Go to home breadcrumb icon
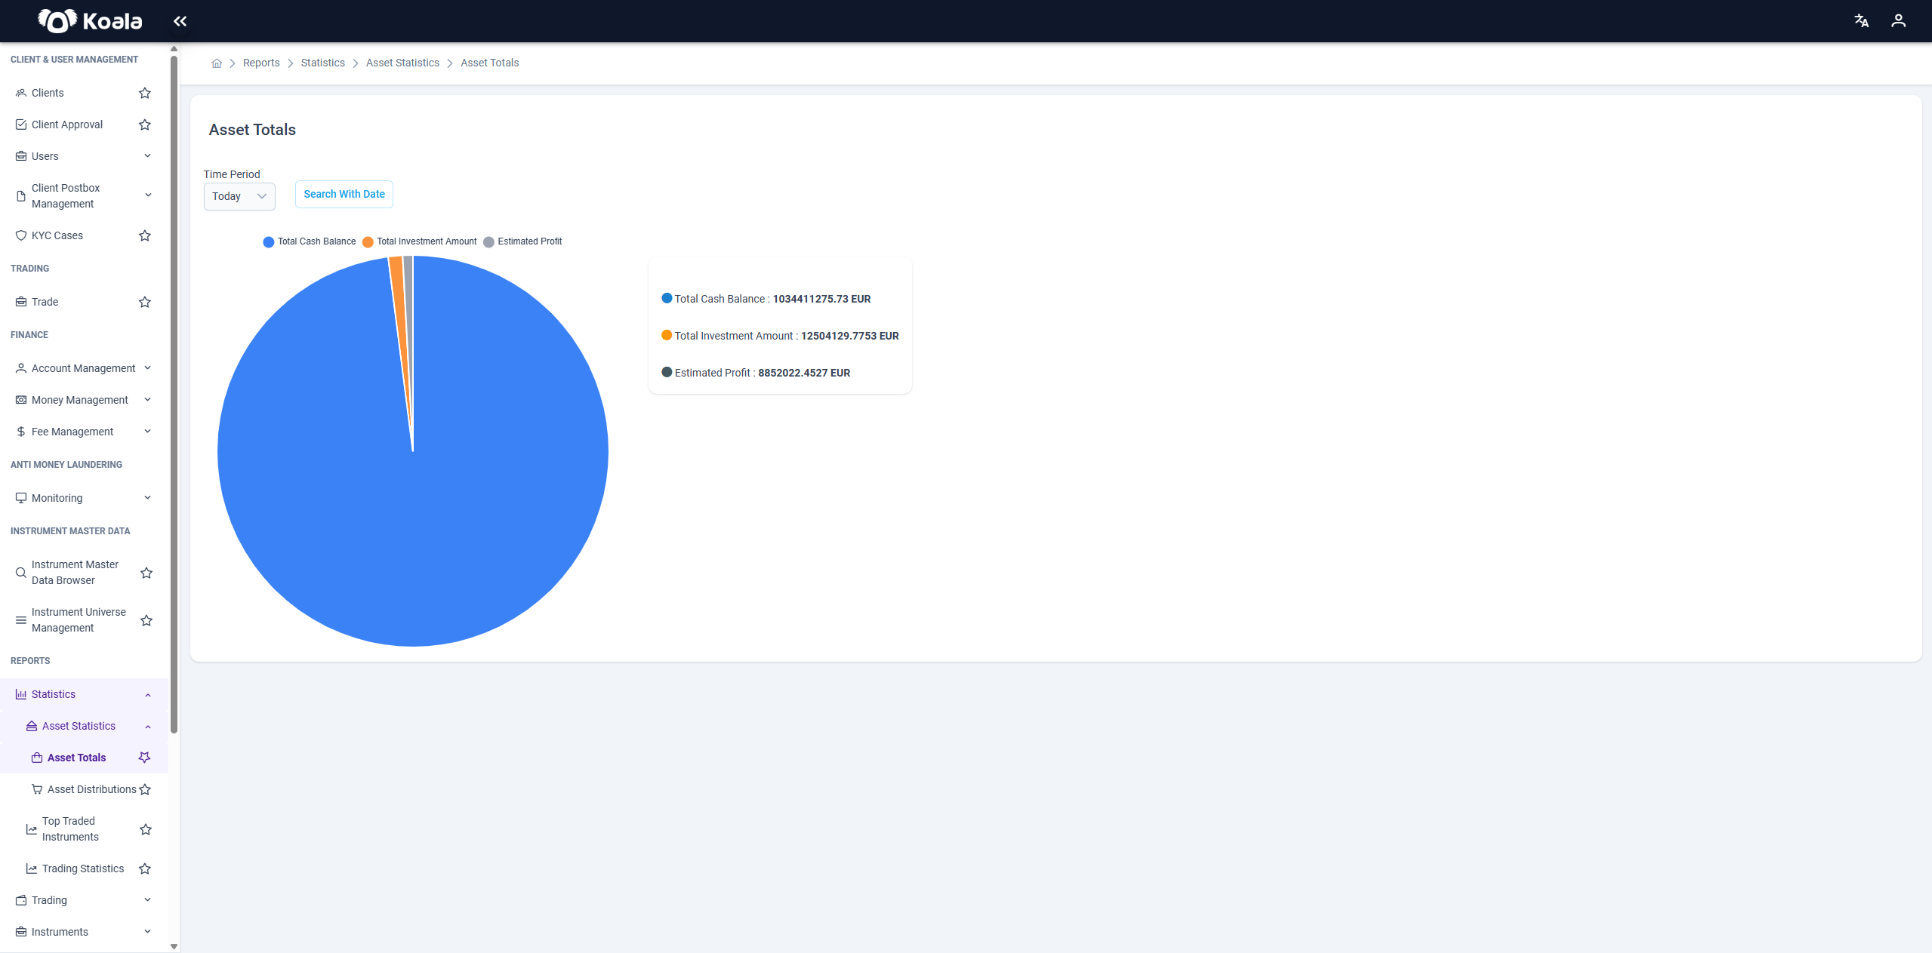 tap(217, 63)
